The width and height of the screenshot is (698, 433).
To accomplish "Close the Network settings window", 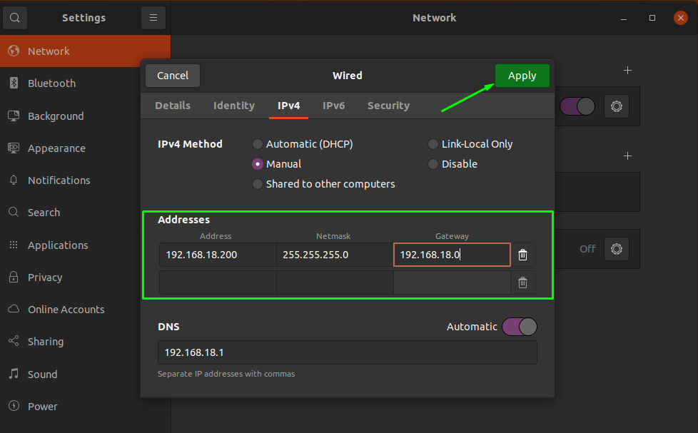I will (x=681, y=18).
